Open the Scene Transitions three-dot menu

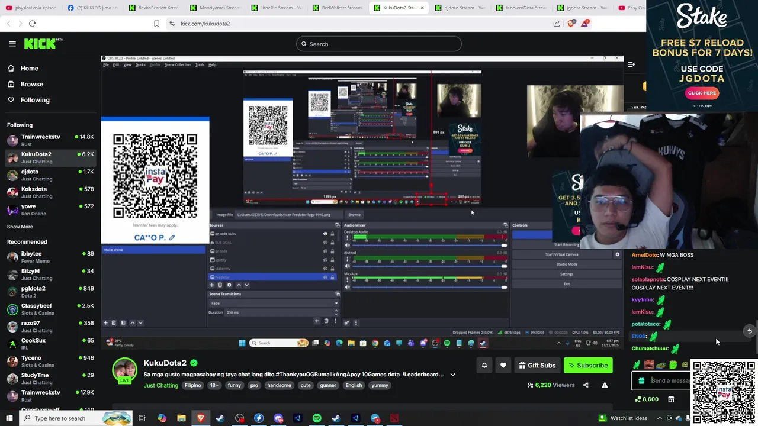click(335, 321)
